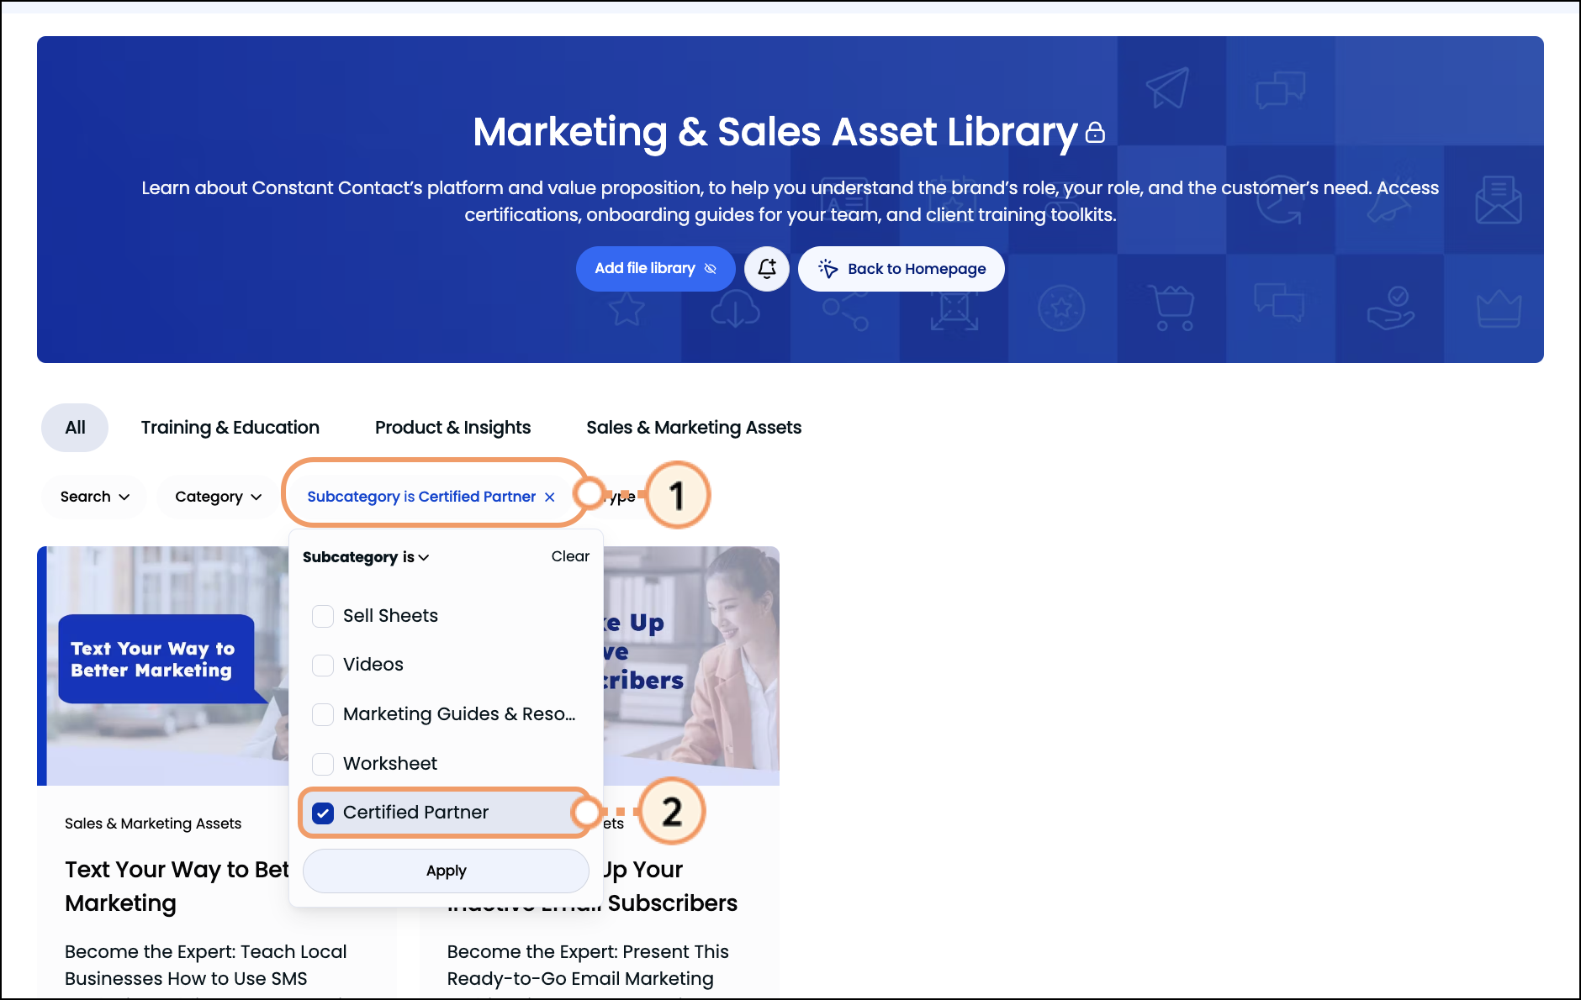Switch to Product & Insights tab
Image resolution: width=1581 pixels, height=1000 pixels.
pos(452,428)
